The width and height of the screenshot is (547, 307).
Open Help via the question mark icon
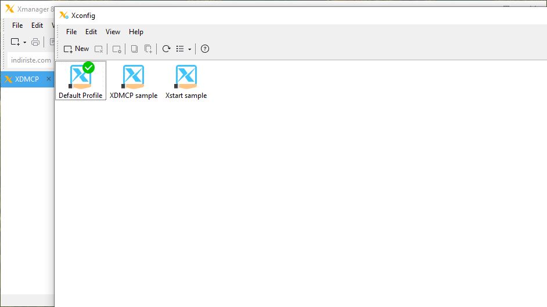[x=204, y=49]
